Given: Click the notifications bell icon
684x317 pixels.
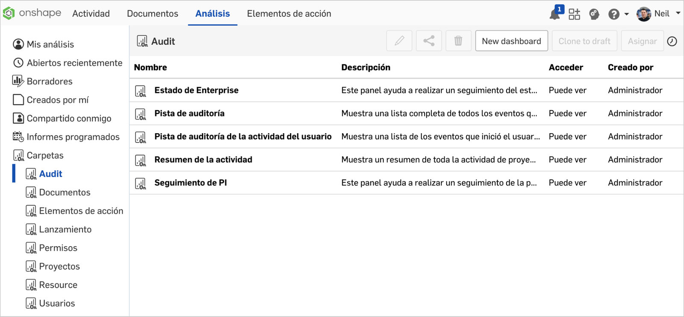Looking at the screenshot, I should [x=555, y=15].
